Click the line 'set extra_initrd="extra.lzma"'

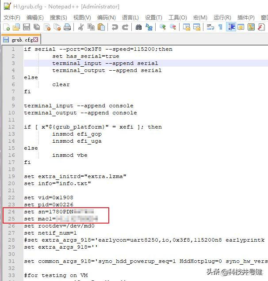75,176
